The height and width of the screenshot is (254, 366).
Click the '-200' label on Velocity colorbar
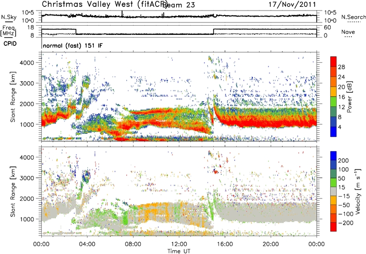(345, 223)
